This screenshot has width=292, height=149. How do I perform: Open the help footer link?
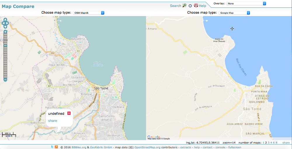click(x=197, y=147)
